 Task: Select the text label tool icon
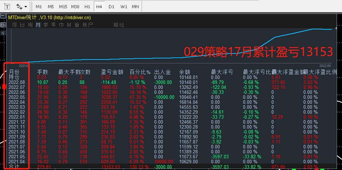(x=7, y=7)
